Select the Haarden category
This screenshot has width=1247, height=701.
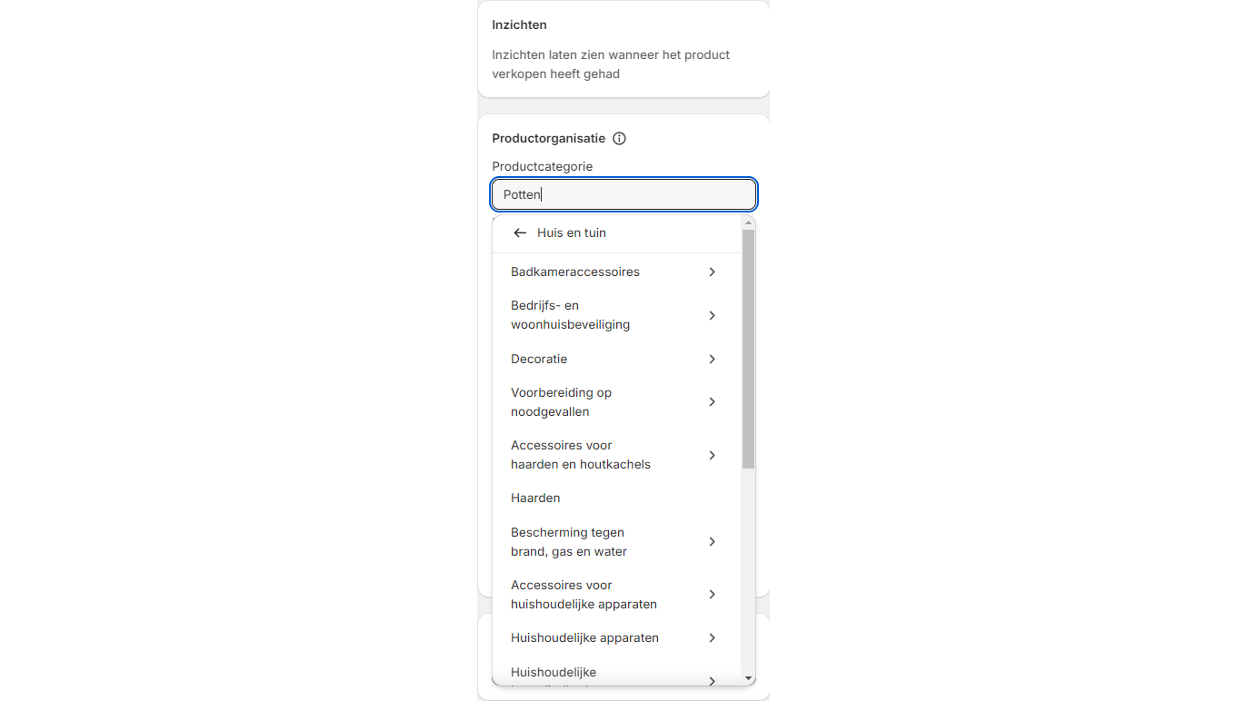point(535,499)
